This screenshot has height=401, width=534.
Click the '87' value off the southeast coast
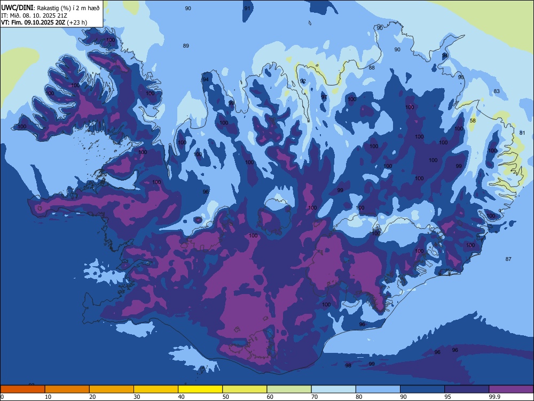coord(508,259)
